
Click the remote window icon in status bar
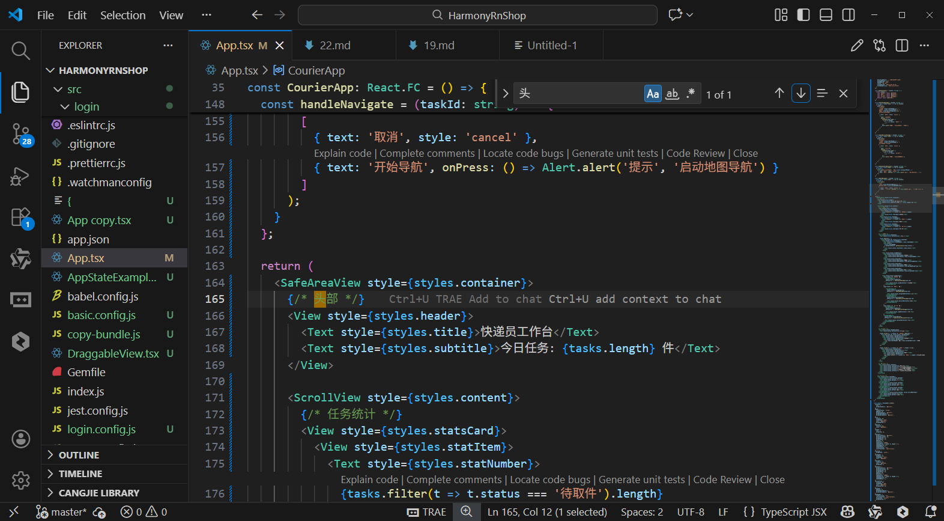[14, 512]
